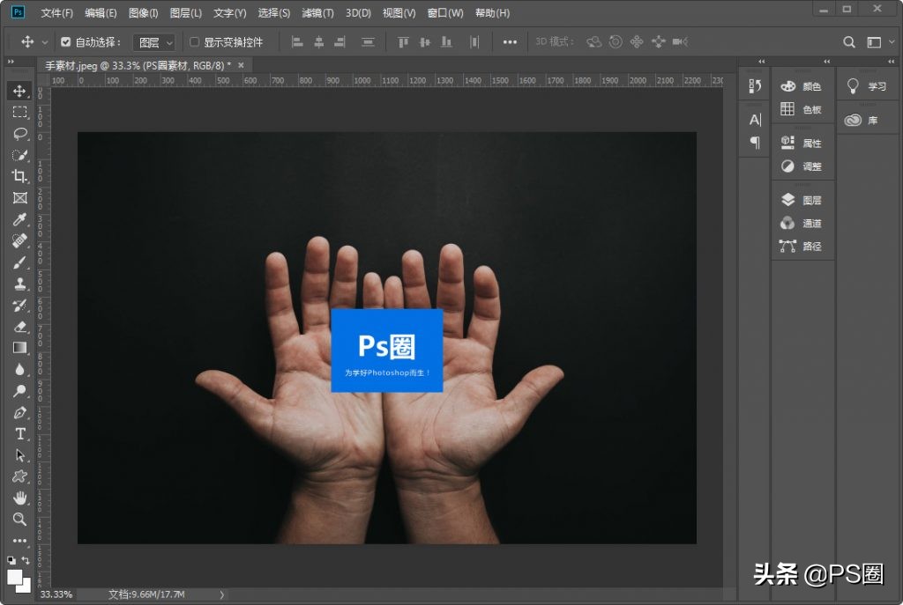Select the Gradient tool
This screenshot has width=903, height=605.
pyautogui.click(x=19, y=348)
